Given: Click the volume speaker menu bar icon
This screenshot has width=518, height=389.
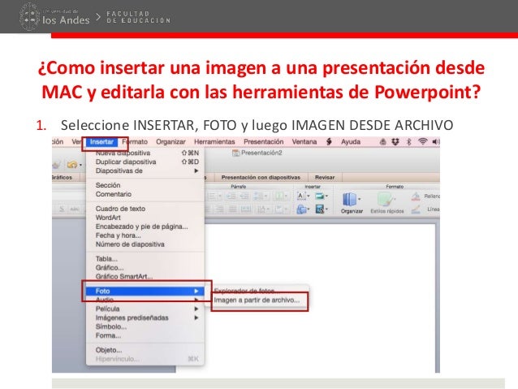Looking at the screenshot, I should (x=436, y=142).
